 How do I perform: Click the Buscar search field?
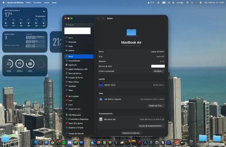[x=79, y=25]
